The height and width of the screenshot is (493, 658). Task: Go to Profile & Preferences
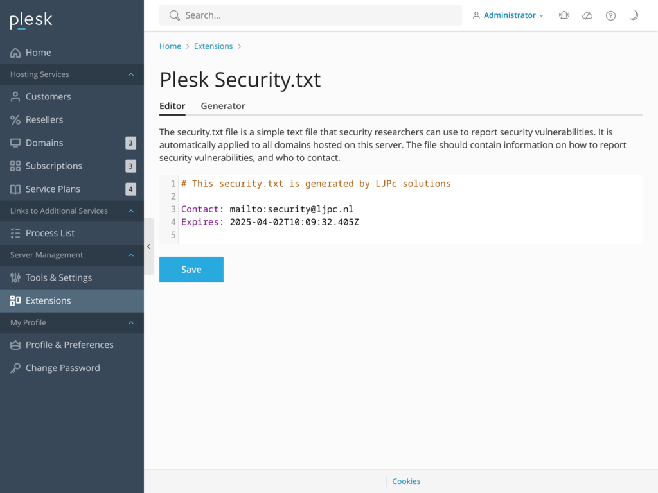pyautogui.click(x=67, y=345)
